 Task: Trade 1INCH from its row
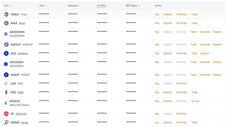[x=194, y=14]
